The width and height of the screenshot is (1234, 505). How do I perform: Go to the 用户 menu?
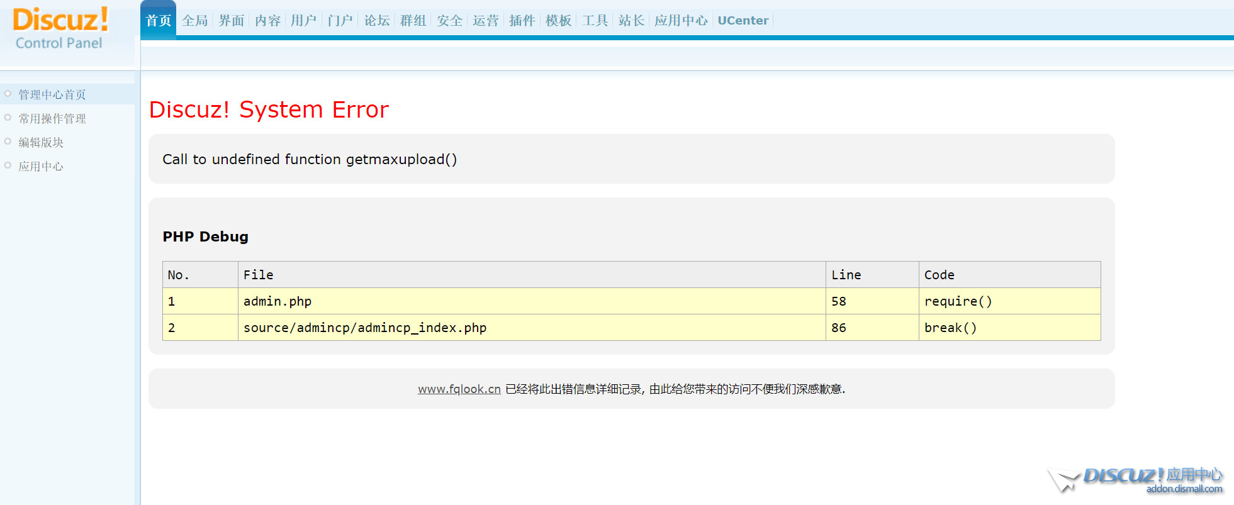(x=303, y=21)
